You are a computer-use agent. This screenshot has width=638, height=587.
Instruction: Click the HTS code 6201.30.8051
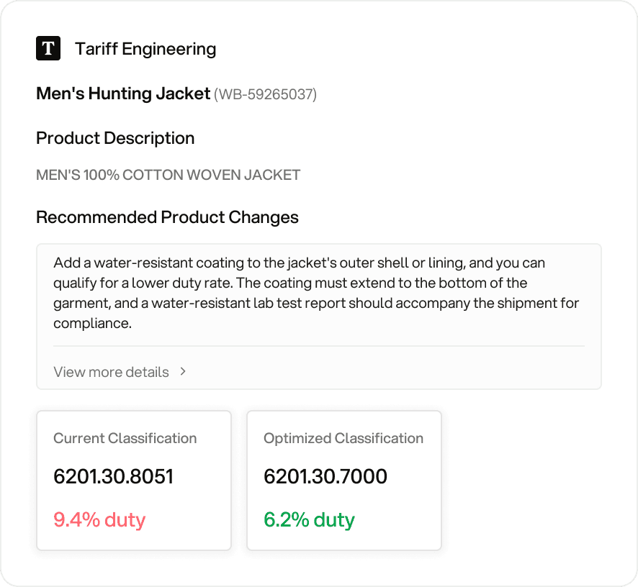point(113,476)
